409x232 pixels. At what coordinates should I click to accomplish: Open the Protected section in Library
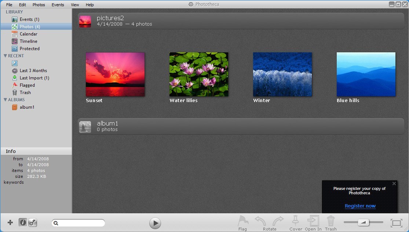pos(29,48)
